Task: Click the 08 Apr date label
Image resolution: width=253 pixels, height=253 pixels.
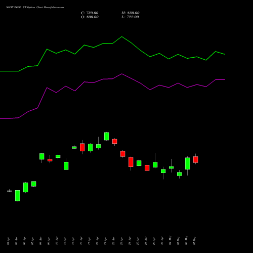Action: click(x=40, y=241)
